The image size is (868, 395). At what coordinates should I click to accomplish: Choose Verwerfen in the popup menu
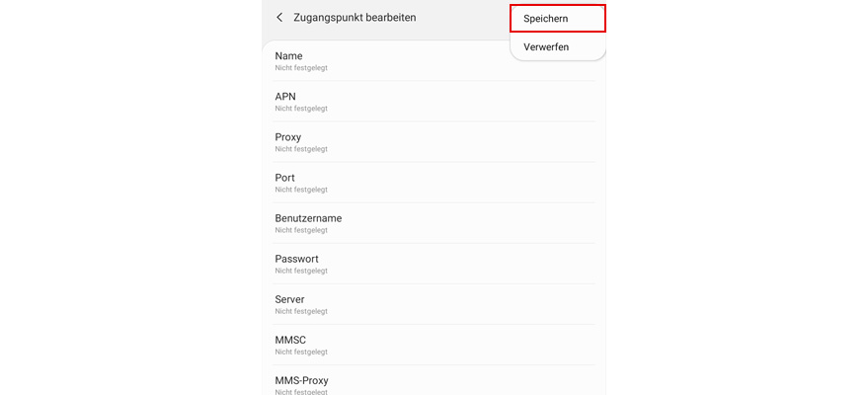click(546, 46)
